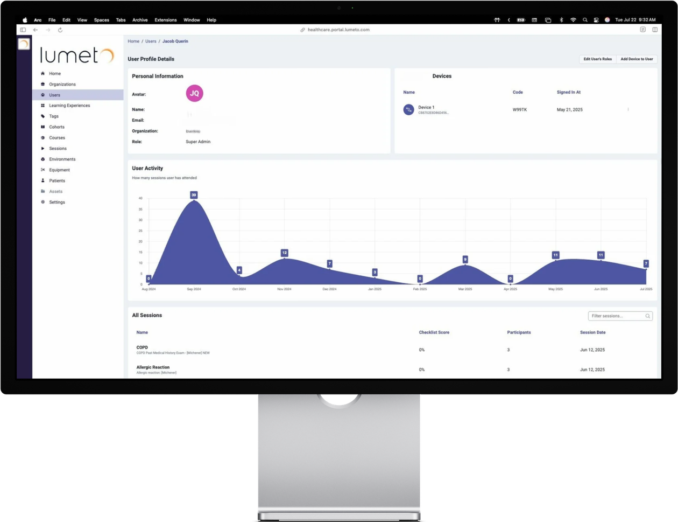
Task: Click the healthcare.portal.lumeto.com address bar
Action: click(x=338, y=30)
